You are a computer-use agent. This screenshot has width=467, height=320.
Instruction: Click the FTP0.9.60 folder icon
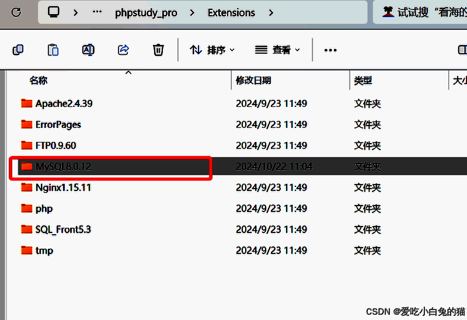coord(26,145)
